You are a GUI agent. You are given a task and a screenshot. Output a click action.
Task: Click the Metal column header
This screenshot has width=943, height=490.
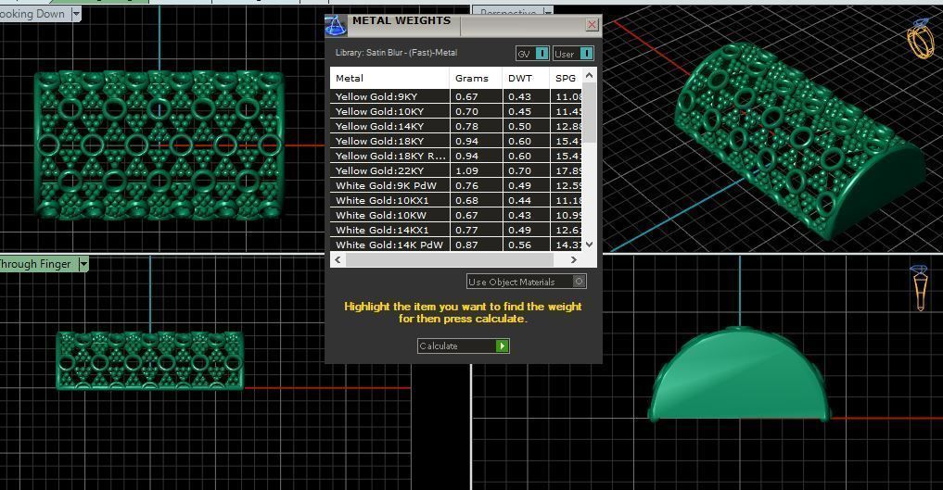pos(389,78)
